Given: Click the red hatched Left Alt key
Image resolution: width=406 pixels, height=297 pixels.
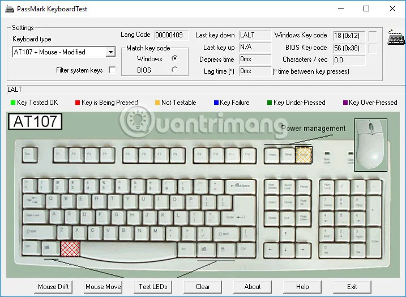Looking at the screenshot, I should pyautogui.click(x=70, y=248).
